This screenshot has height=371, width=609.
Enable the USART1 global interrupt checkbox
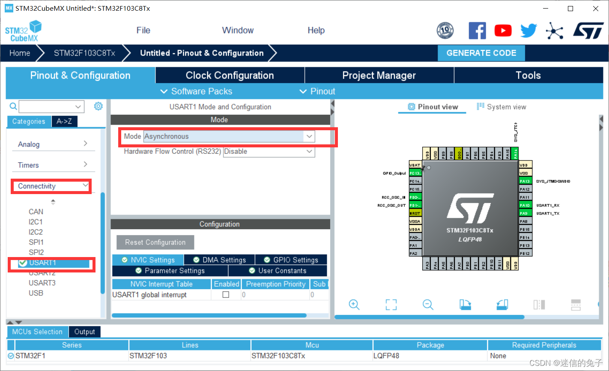click(x=226, y=295)
